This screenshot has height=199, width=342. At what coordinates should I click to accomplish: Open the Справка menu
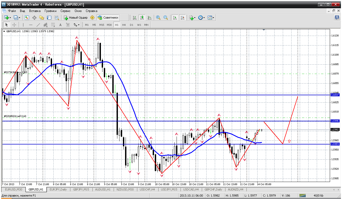(x=92, y=11)
